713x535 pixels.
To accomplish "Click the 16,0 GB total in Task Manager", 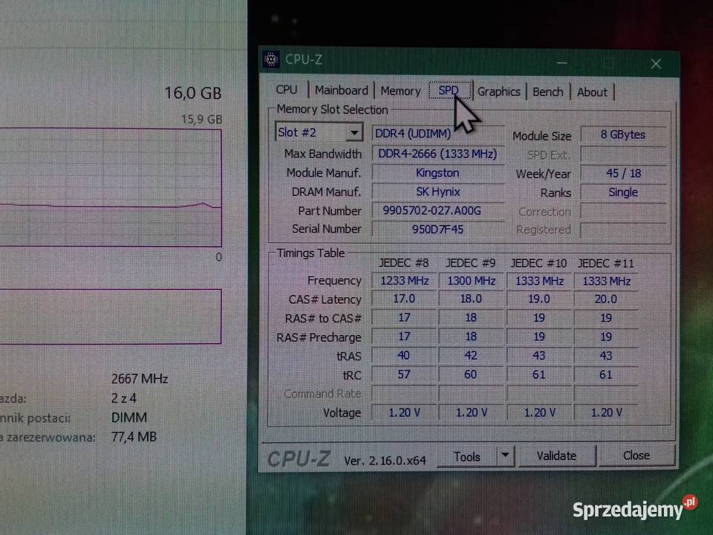I will coord(193,93).
